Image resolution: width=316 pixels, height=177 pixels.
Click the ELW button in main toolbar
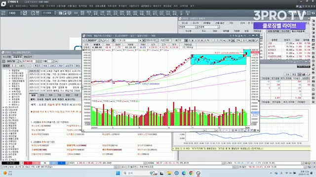76,13
